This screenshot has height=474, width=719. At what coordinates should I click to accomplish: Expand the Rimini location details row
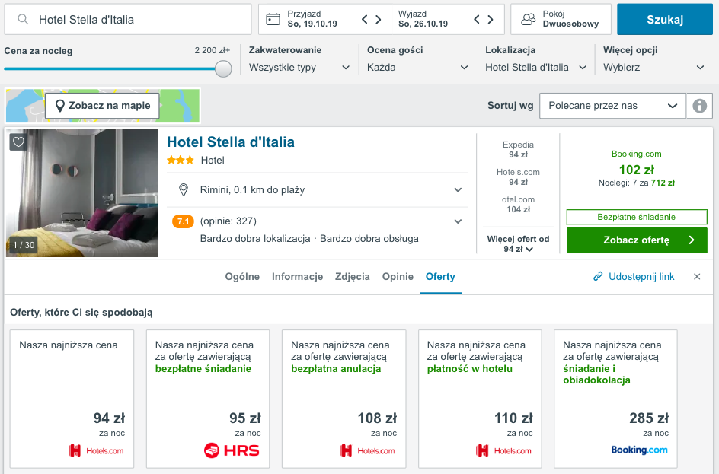tap(458, 189)
